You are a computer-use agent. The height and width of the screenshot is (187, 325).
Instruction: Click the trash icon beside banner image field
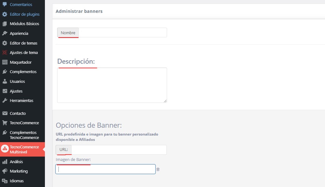coord(158,169)
